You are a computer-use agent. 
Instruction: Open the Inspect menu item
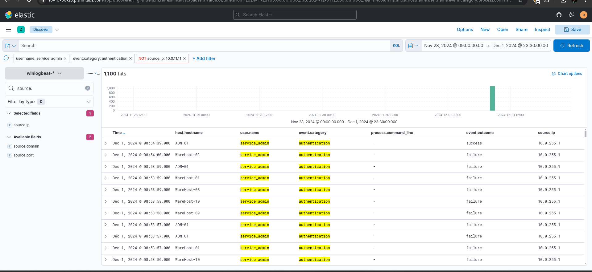[x=542, y=30]
